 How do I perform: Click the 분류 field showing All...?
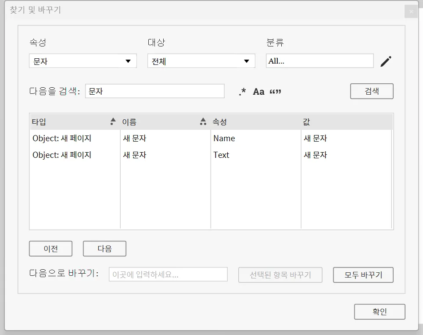pyautogui.click(x=319, y=61)
